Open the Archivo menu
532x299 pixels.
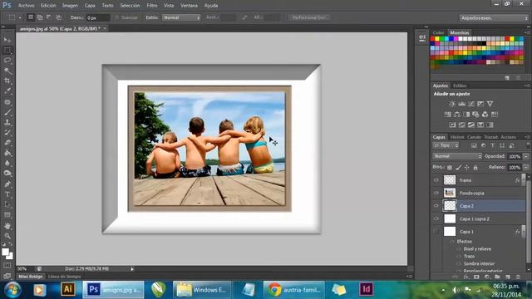click(x=26, y=6)
